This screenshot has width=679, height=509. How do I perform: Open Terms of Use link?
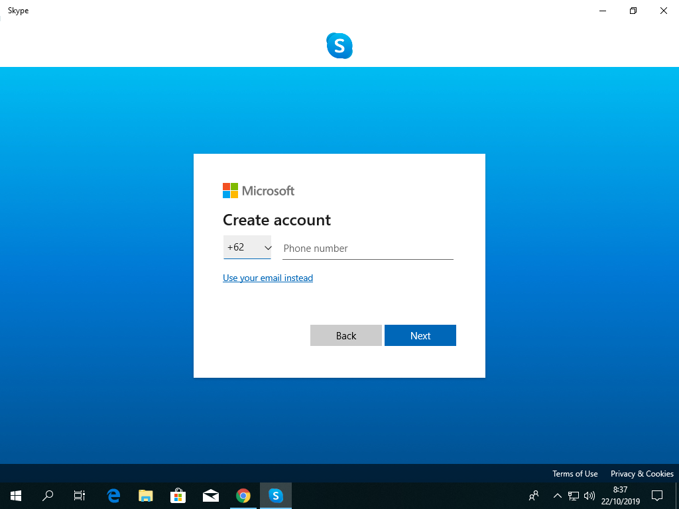(575, 473)
